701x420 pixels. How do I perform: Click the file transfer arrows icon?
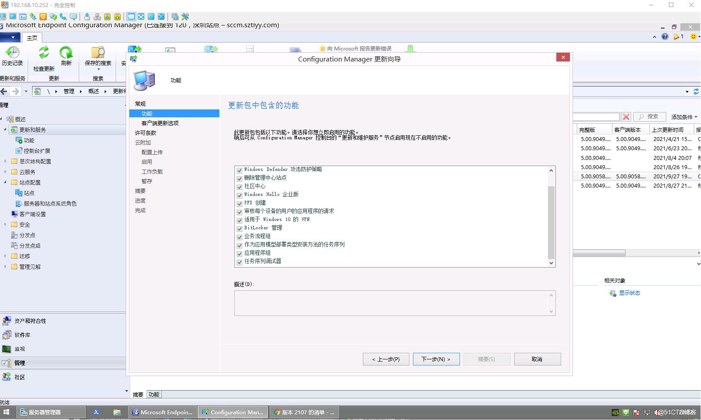coord(33,17)
